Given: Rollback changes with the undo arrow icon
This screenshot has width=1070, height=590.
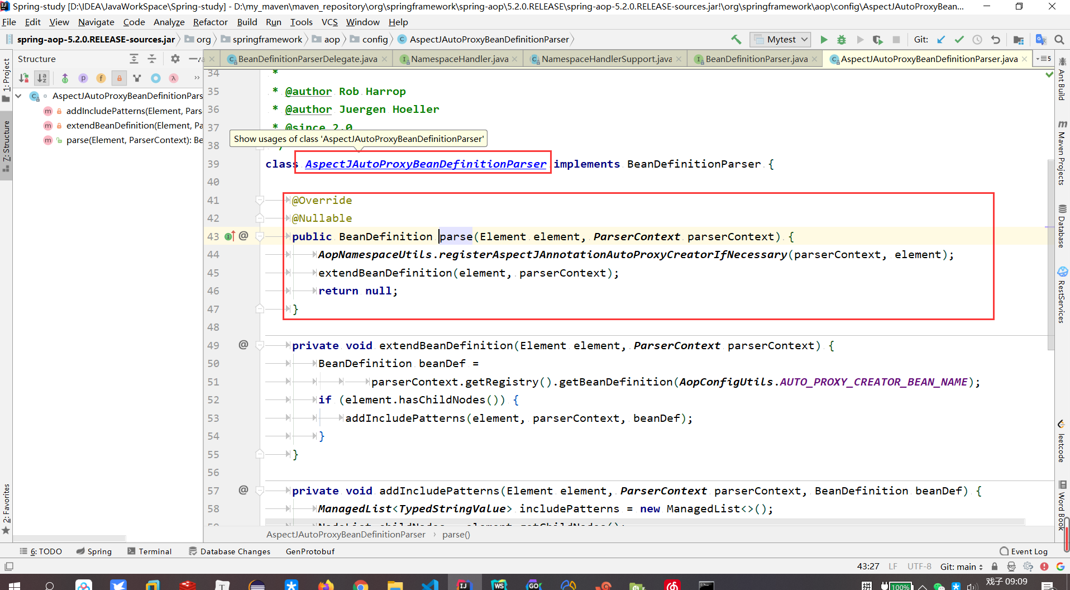Looking at the screenshot, I should (x=996, y=40).
